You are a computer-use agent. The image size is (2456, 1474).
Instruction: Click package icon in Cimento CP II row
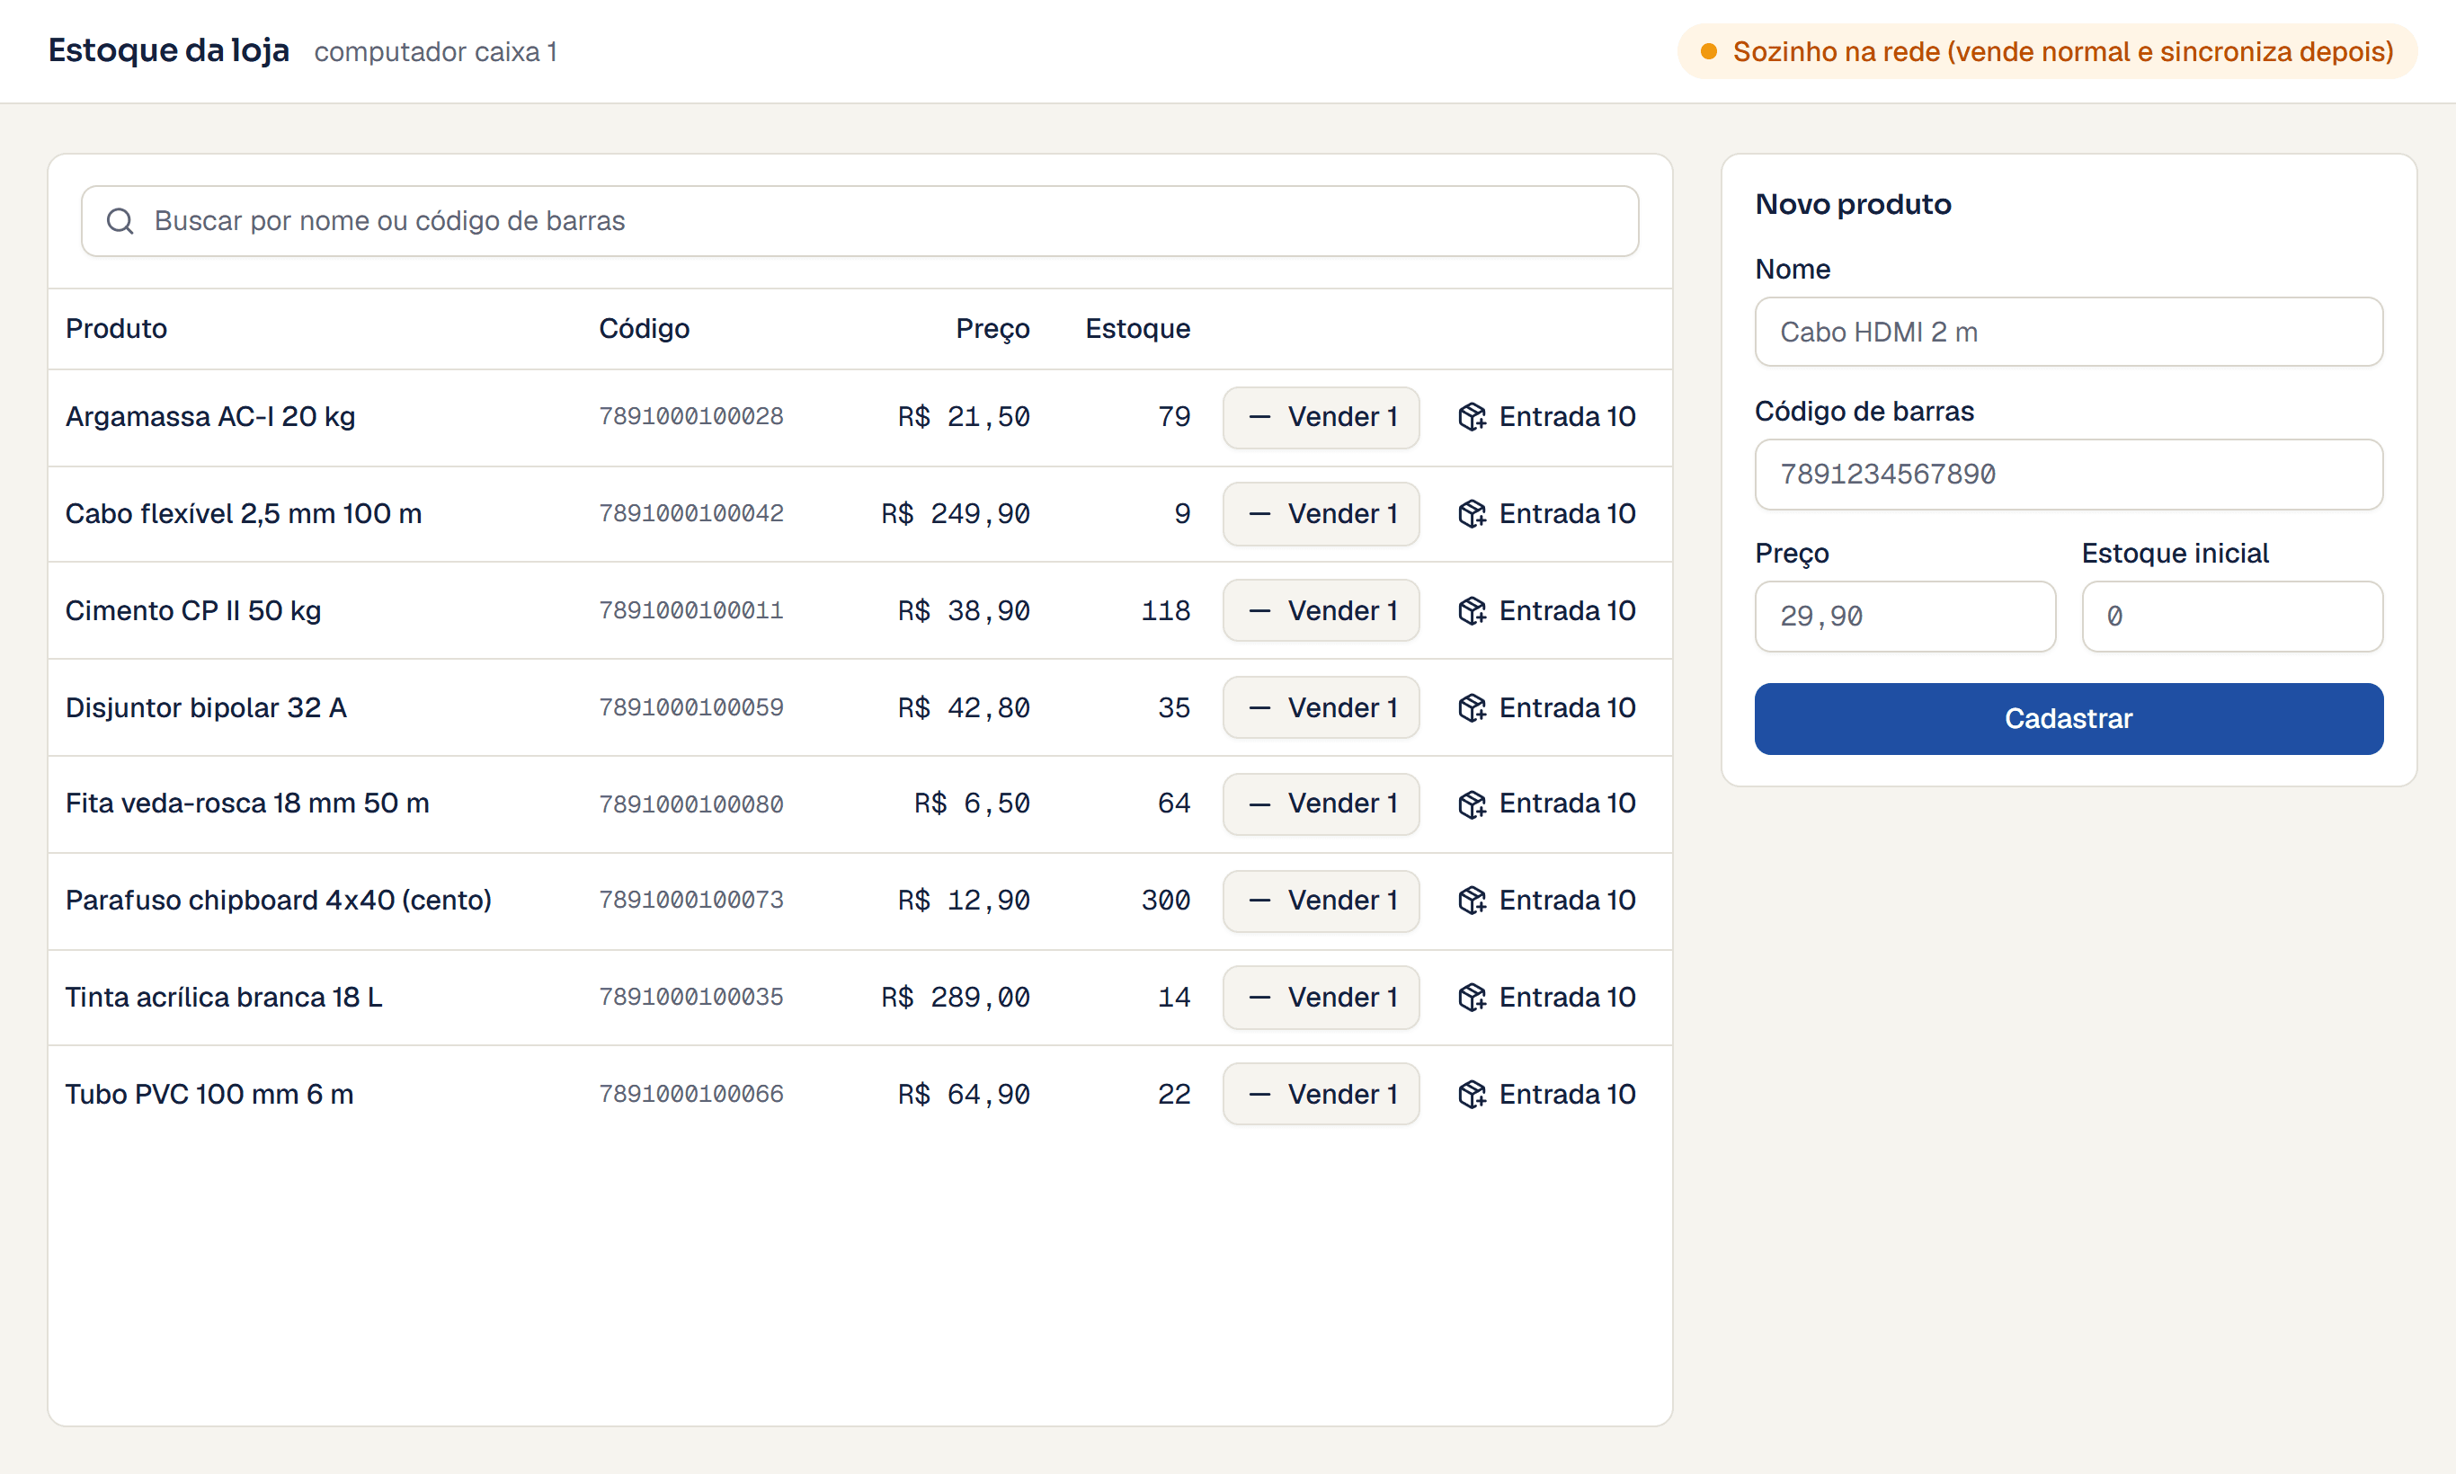click(1472, 611)
